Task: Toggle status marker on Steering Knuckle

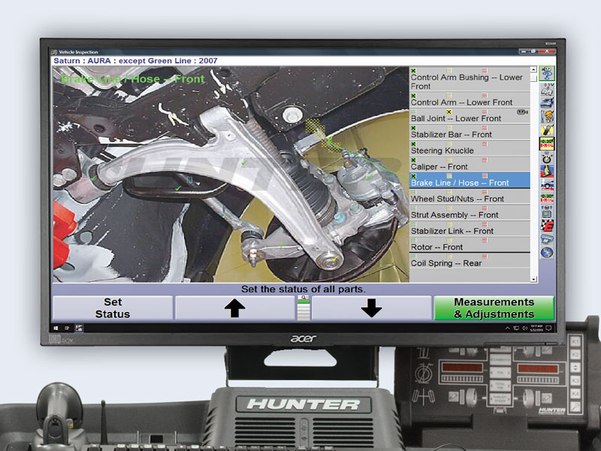Action: pos(412,145)
